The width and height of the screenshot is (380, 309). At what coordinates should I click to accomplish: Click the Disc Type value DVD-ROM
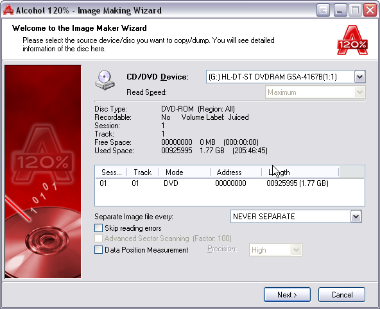tap(177, 109)
